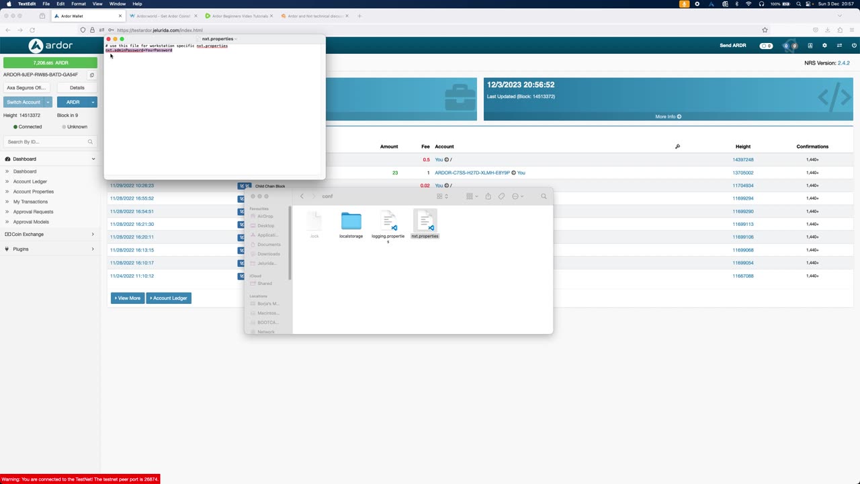Open the 11/28/2022 16:55:52 transaction

(132, 198)
